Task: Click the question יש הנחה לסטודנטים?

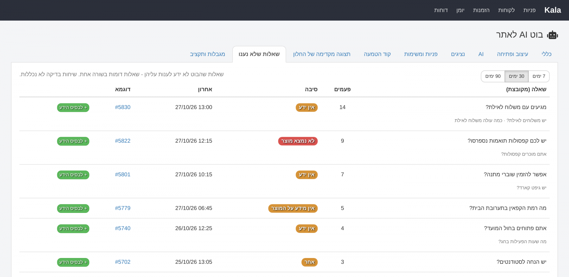Action: pyautogui.click(x=522, y=262)
